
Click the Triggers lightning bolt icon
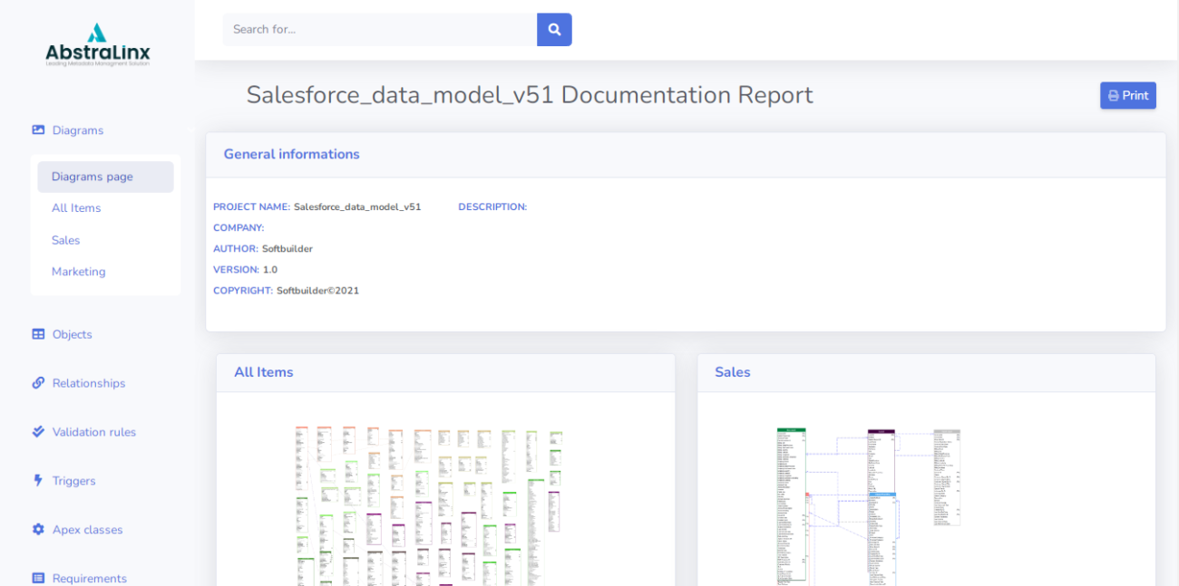37,481
